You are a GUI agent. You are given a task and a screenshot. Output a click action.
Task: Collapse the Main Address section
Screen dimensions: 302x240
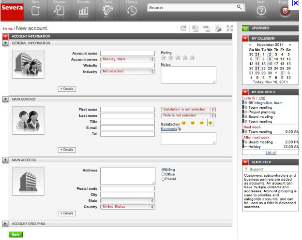click(x=5, y=160)
